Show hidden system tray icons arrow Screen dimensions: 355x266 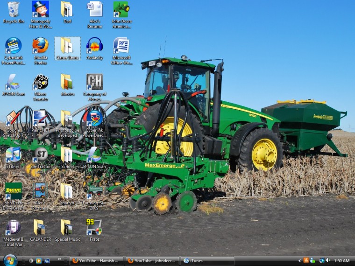pos(300,261)
